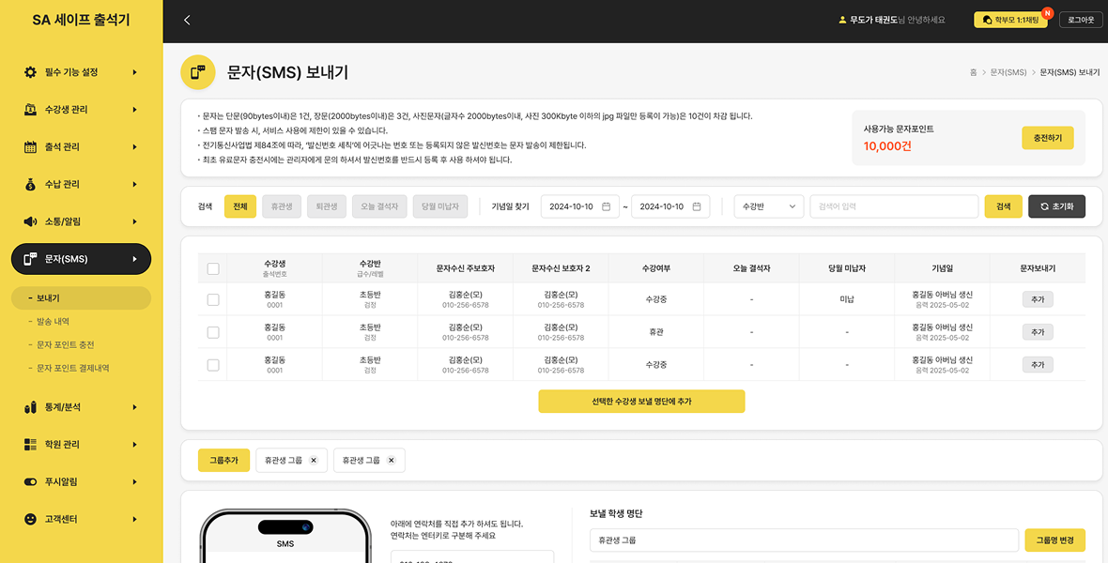The width and height of the screenshot is (1108, 563).
Task: Click the gear icon for 필수 기능 설정
Action: [x=30, y=72]
